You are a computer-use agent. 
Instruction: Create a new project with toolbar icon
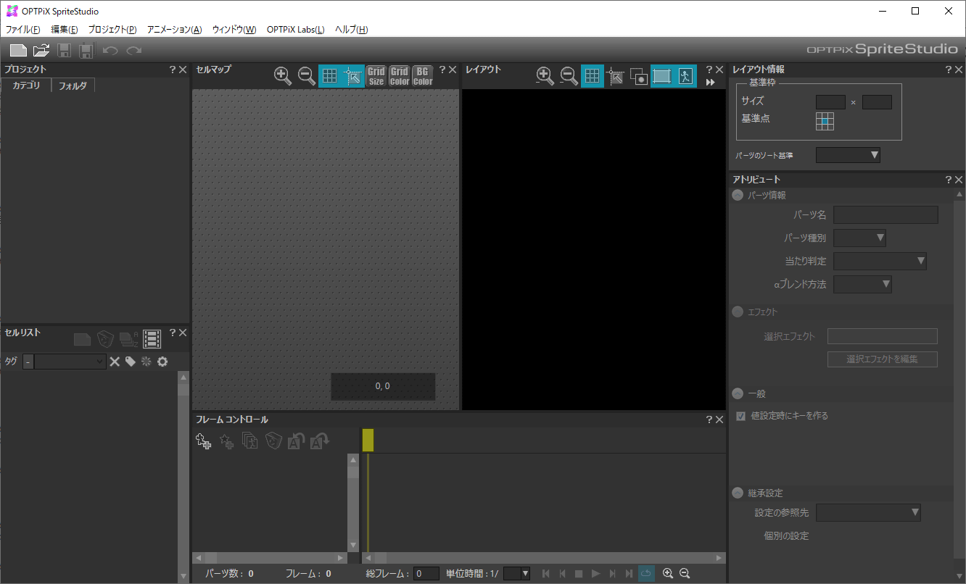click(18, 51)
